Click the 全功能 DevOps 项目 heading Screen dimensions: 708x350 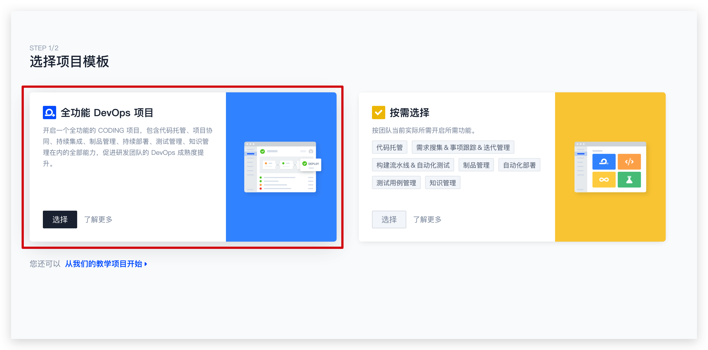click(x=107, y=113)
